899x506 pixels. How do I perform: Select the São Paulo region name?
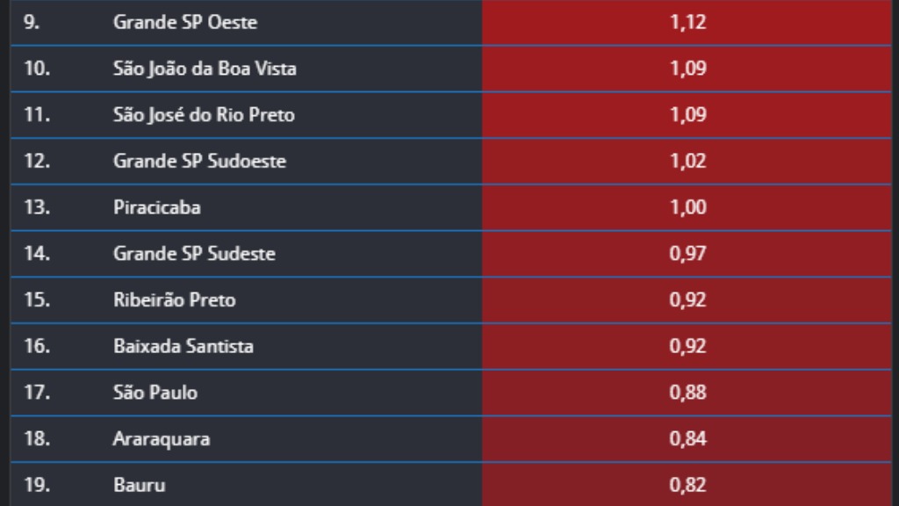point(155,393)
